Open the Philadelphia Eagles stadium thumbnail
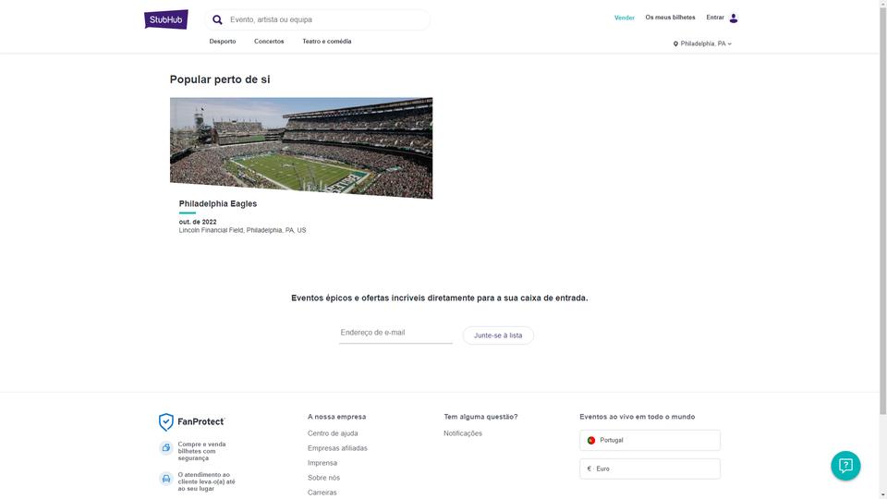This screenshot has height=499, width=887. pyautogui.click(x=301, y=148)
